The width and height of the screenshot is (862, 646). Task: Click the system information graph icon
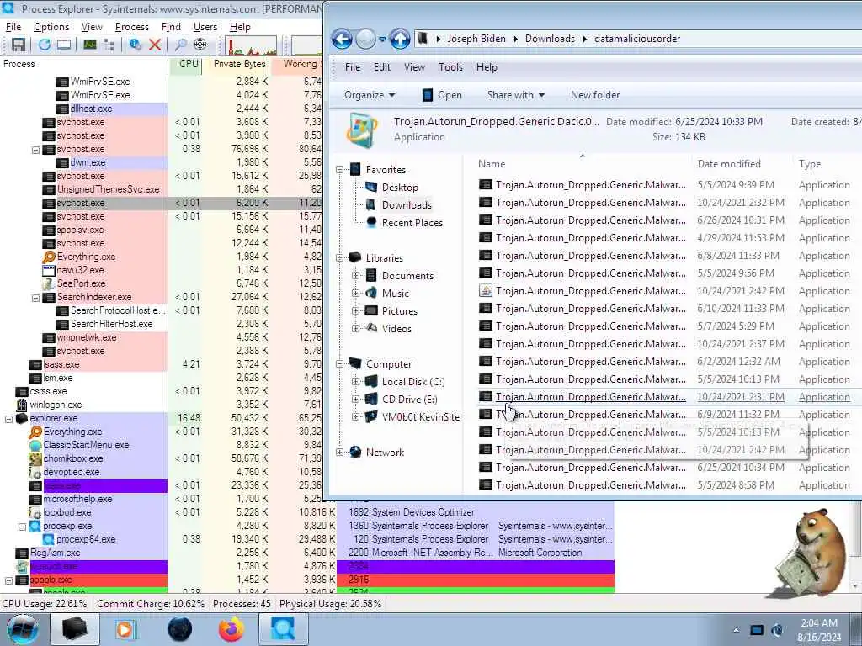click(89, 45)
